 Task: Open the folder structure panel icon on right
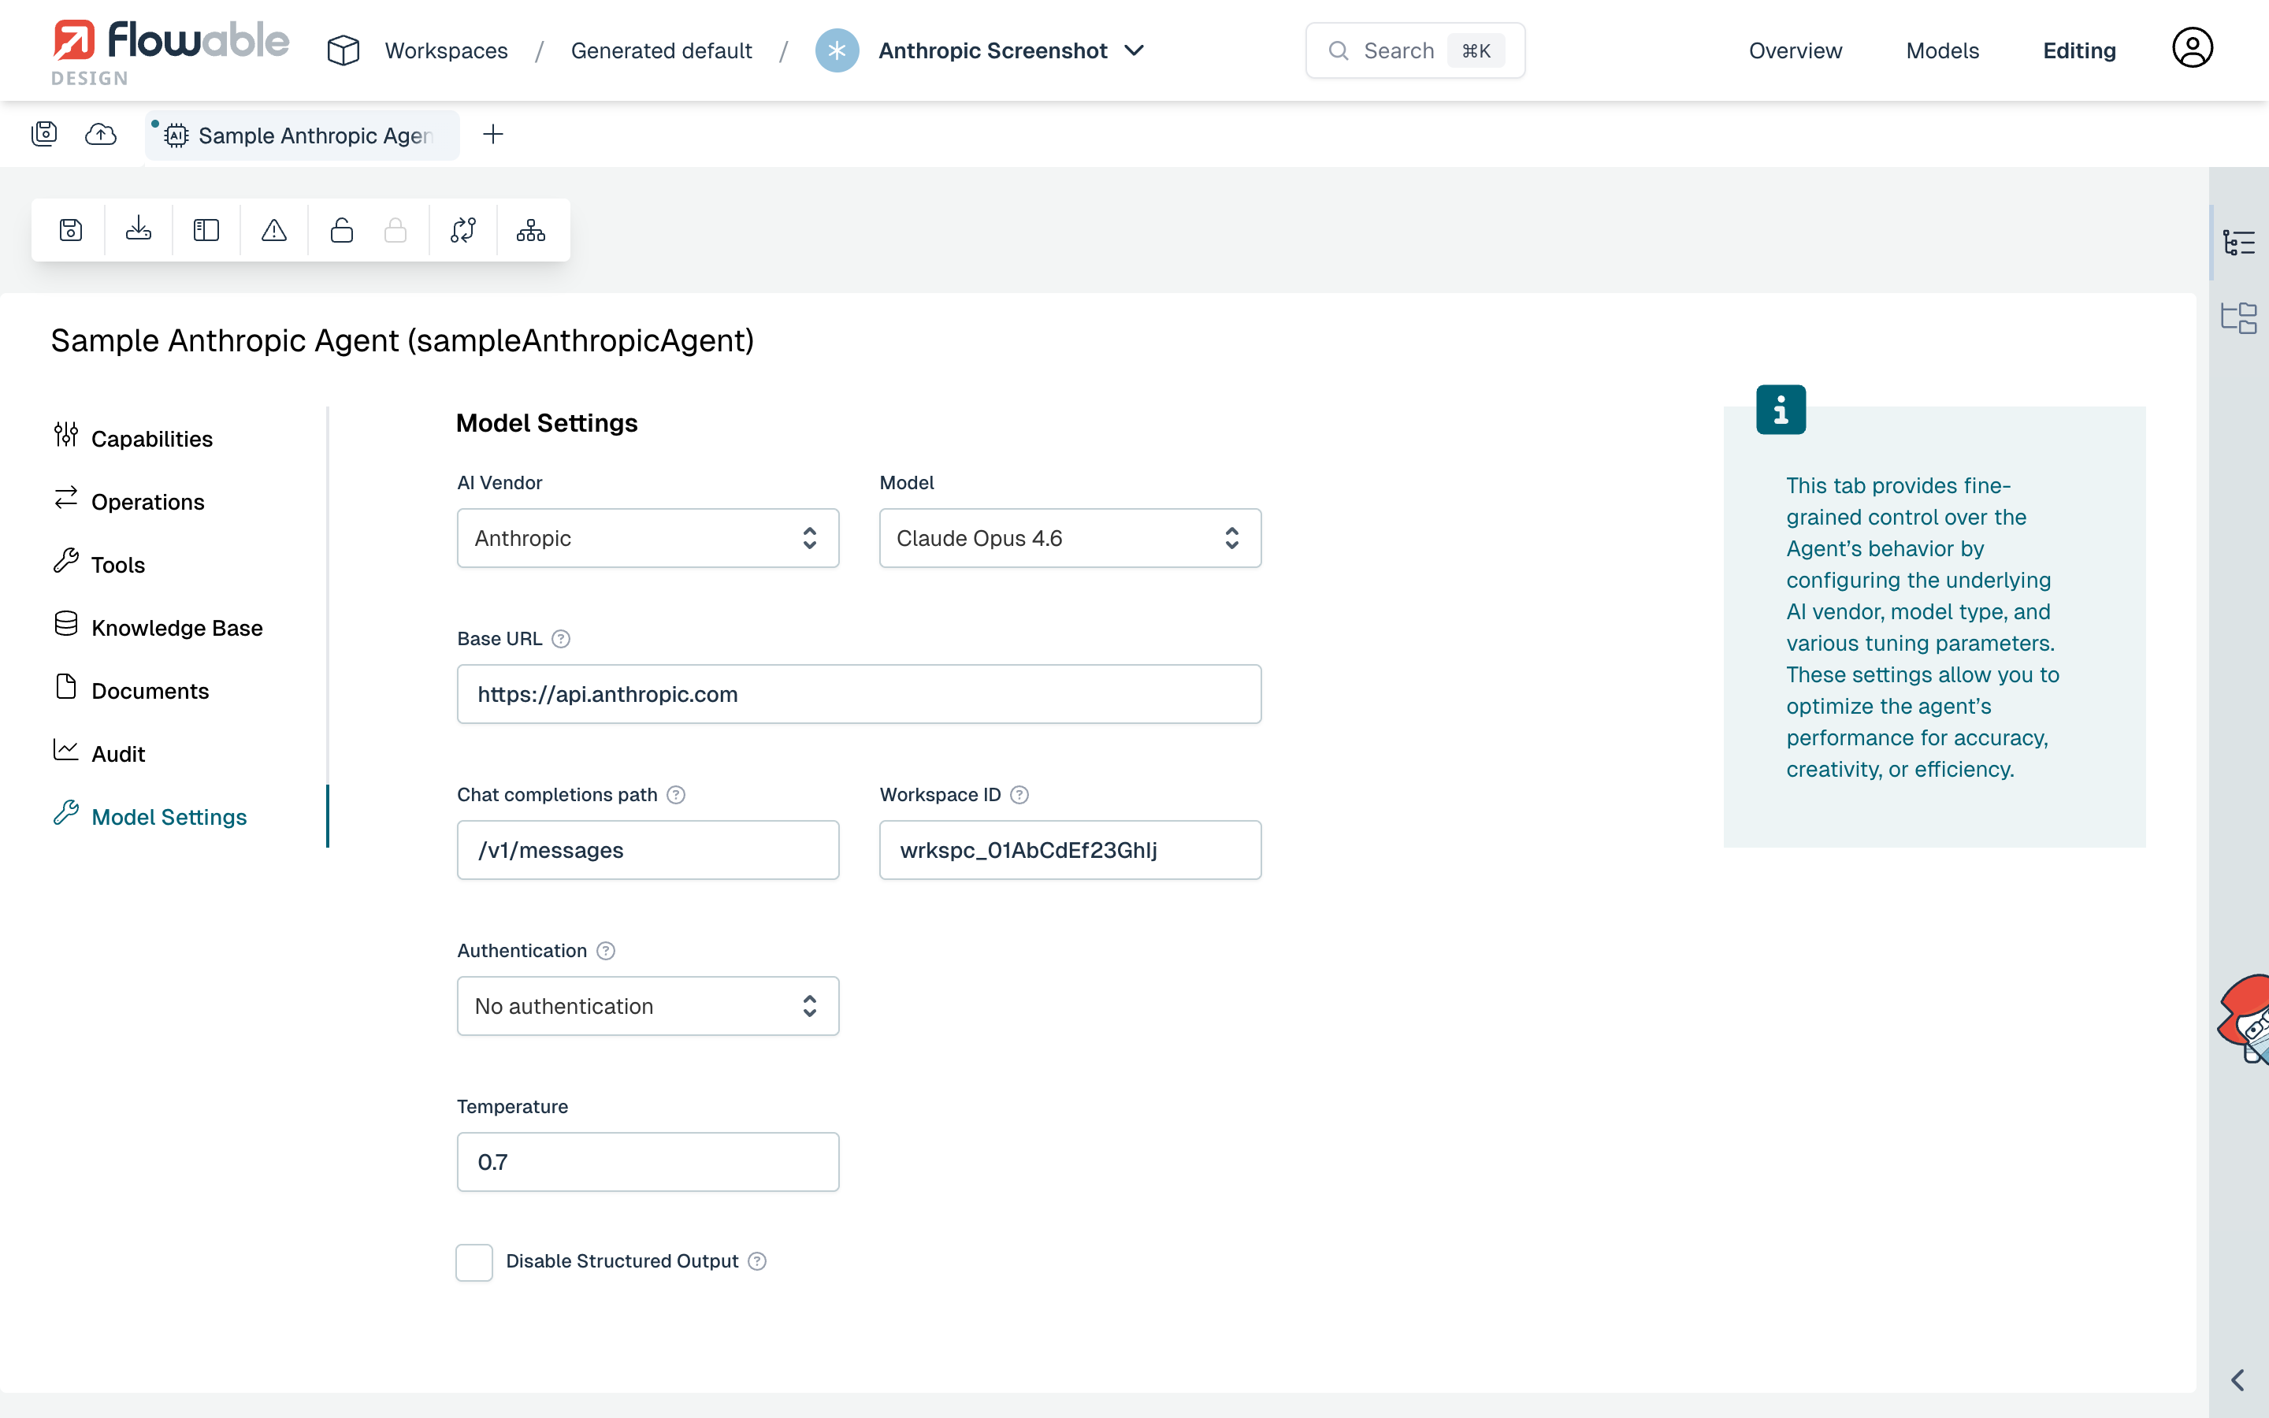[x=2239, y=318]
